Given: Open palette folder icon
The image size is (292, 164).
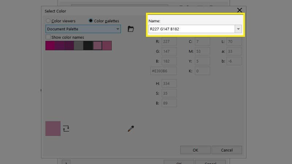Looking at the screenshot, I should pos(131,29).
